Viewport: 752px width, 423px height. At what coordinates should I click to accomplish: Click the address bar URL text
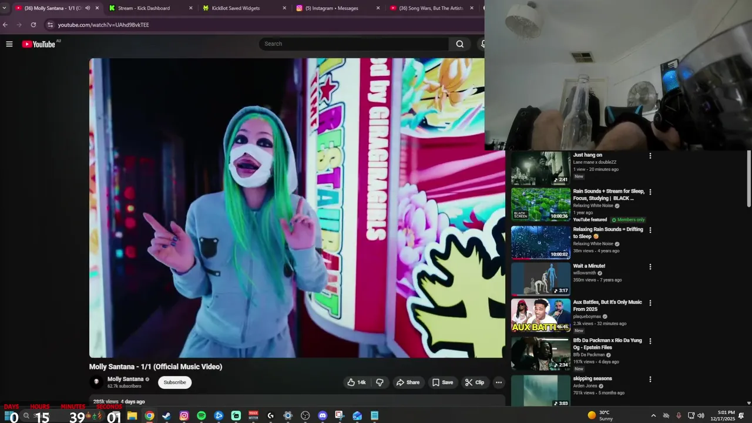tap(103, 25)
